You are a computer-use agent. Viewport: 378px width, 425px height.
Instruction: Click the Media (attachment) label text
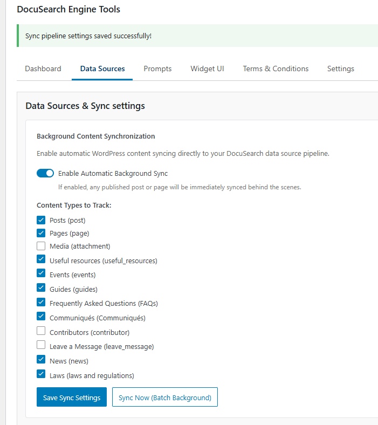(80, 246)
